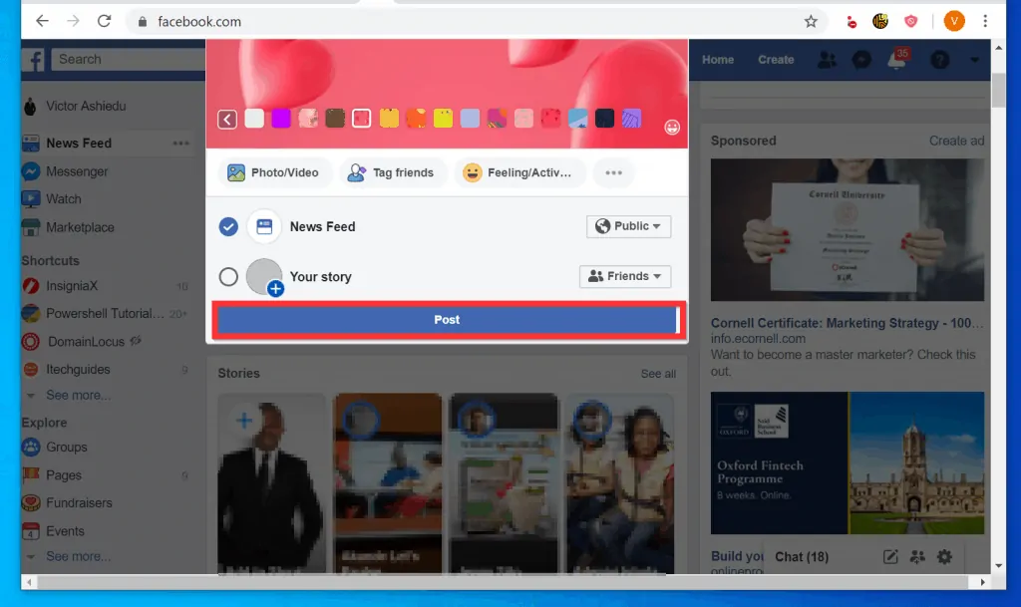Click Home in the top navigation
Viewport: 1021px width, 607px height.
[x=717, y=60]
